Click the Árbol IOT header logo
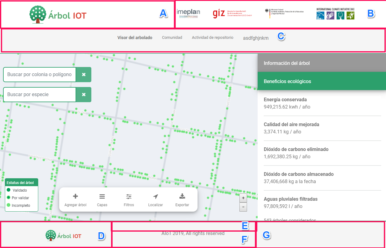The height and width of the screenshot is (248, 386). click(x=58, y=15)
